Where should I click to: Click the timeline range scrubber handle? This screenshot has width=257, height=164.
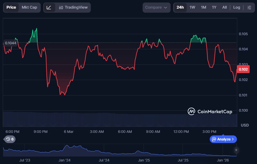[236, 150]
